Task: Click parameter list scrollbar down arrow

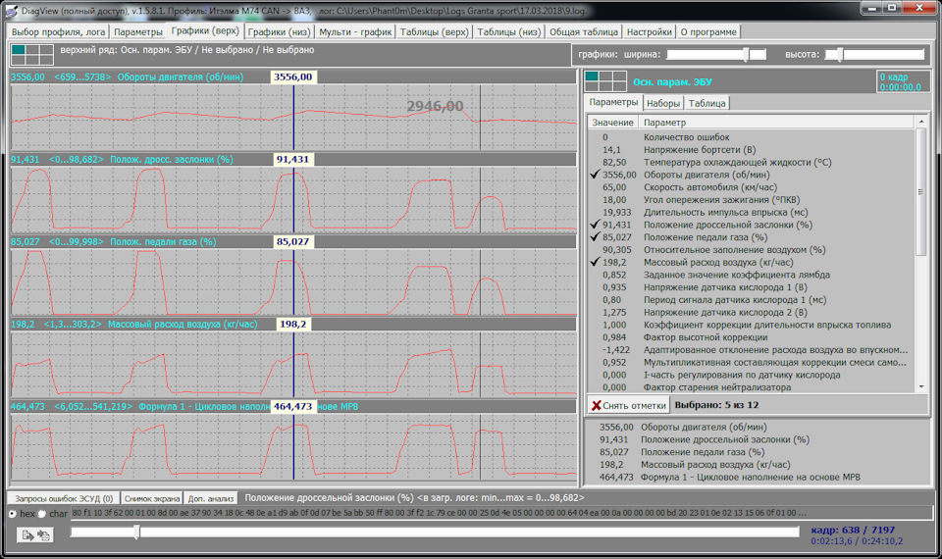Action: coord(920,388)
